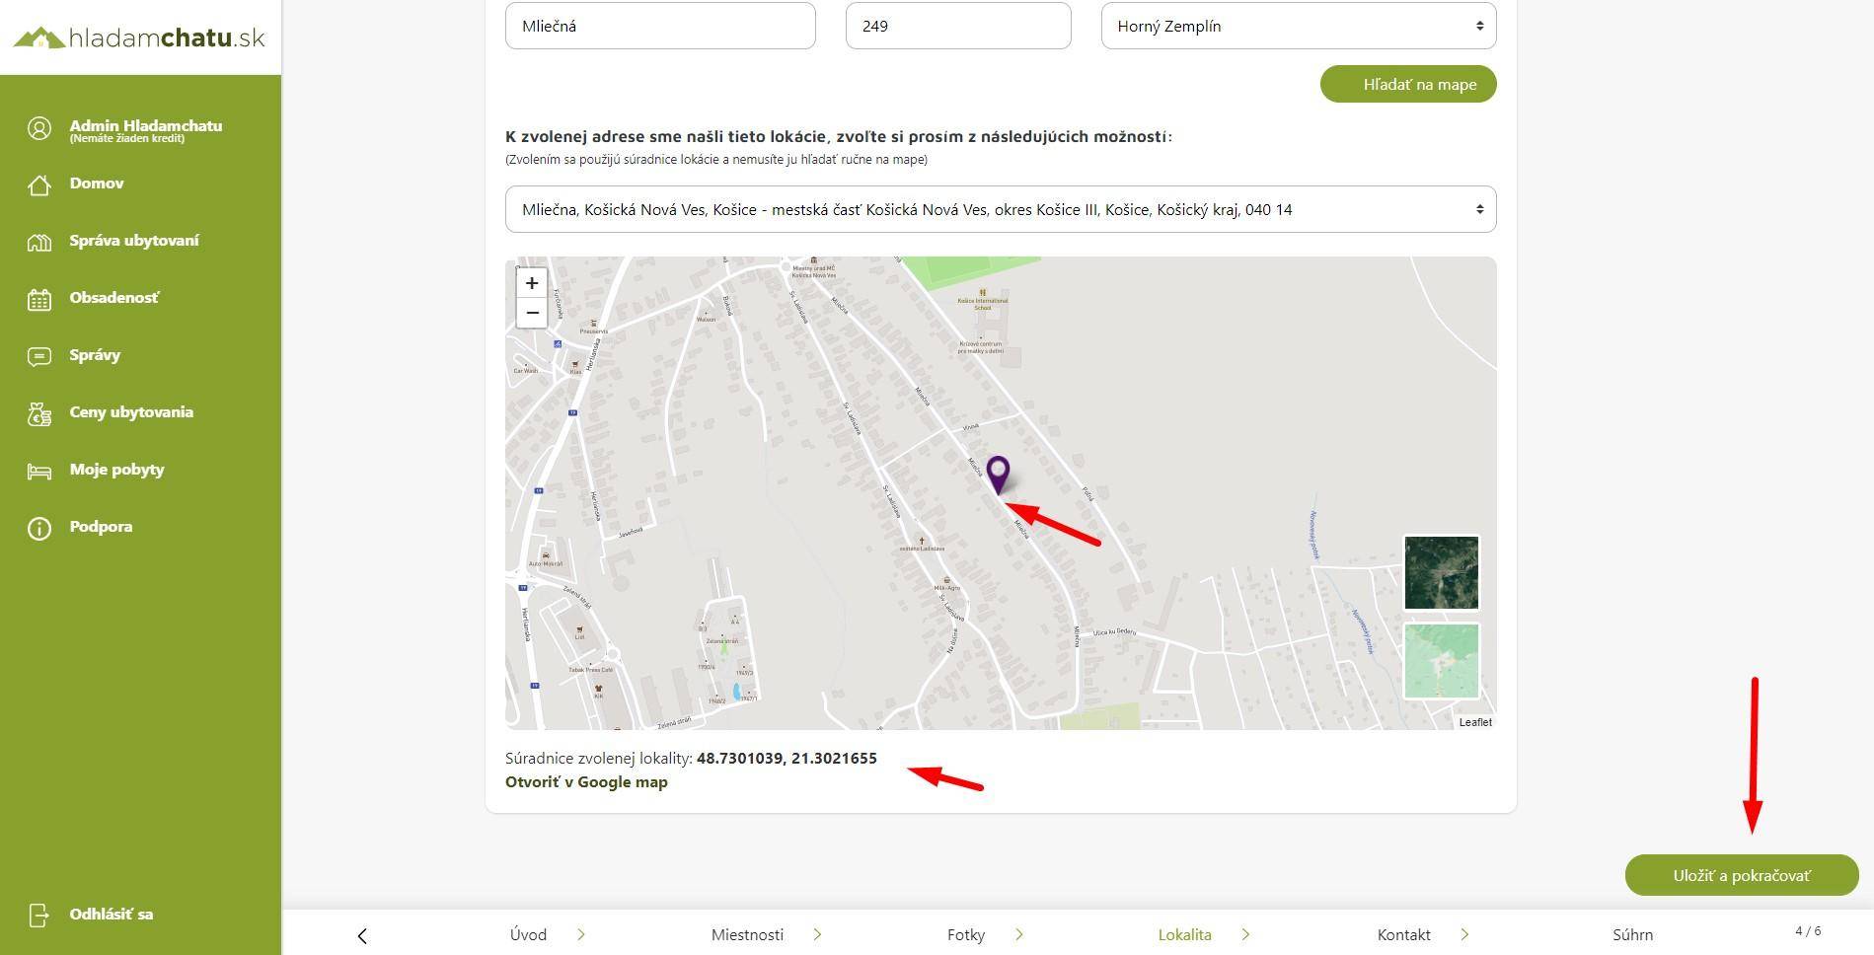The width and height of the screenshot is (1874, 955).
Task: Switch to the Kontakt step tab
Action: [1403, 934]
